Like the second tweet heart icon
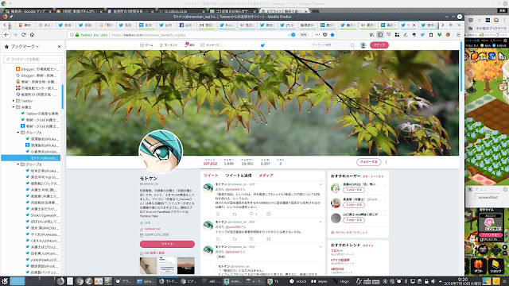This screenshot has width=509, height=286. tap(251, 239)
